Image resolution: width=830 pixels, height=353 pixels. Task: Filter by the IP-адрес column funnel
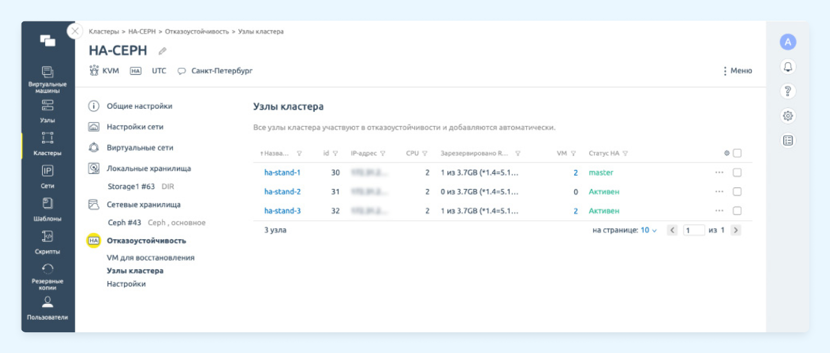point(383,153)
